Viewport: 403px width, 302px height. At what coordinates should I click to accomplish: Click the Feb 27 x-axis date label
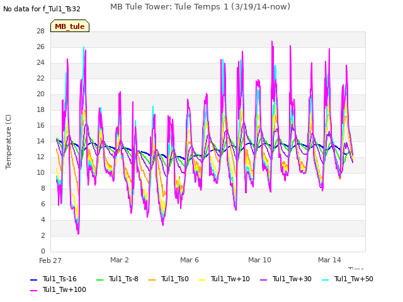click(x=50, y=260)
